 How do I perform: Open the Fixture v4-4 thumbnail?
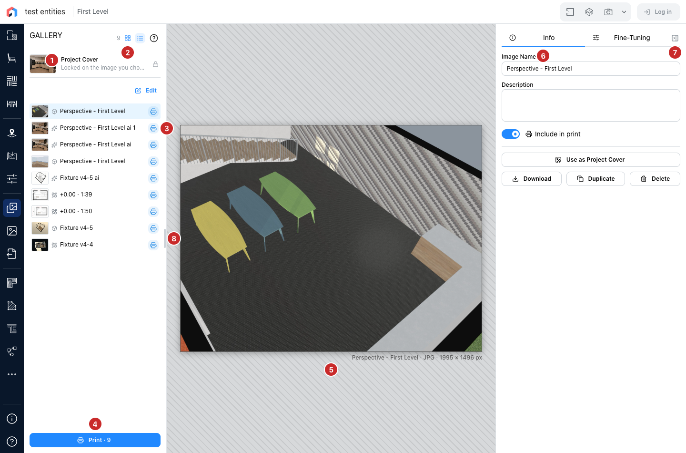40,245
